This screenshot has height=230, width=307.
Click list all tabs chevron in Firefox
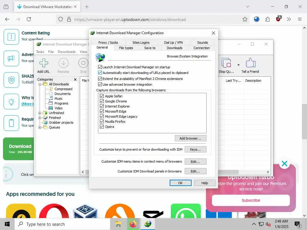click(248, 7)
